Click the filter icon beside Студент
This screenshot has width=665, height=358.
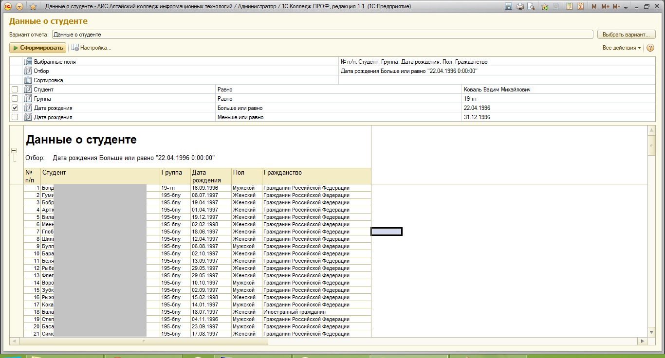[28, 89]
